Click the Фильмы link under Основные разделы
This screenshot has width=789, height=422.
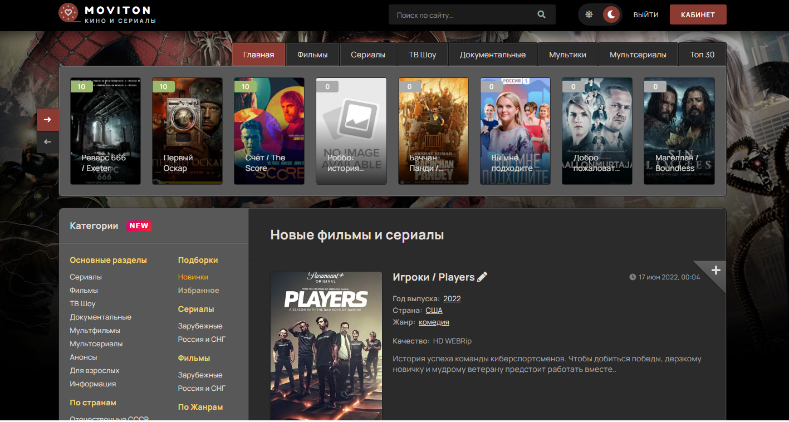(84, 291)
